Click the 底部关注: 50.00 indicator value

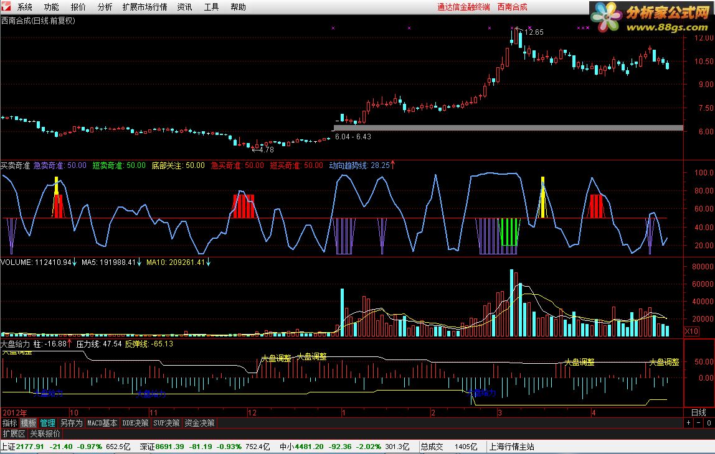click(178, 165)
